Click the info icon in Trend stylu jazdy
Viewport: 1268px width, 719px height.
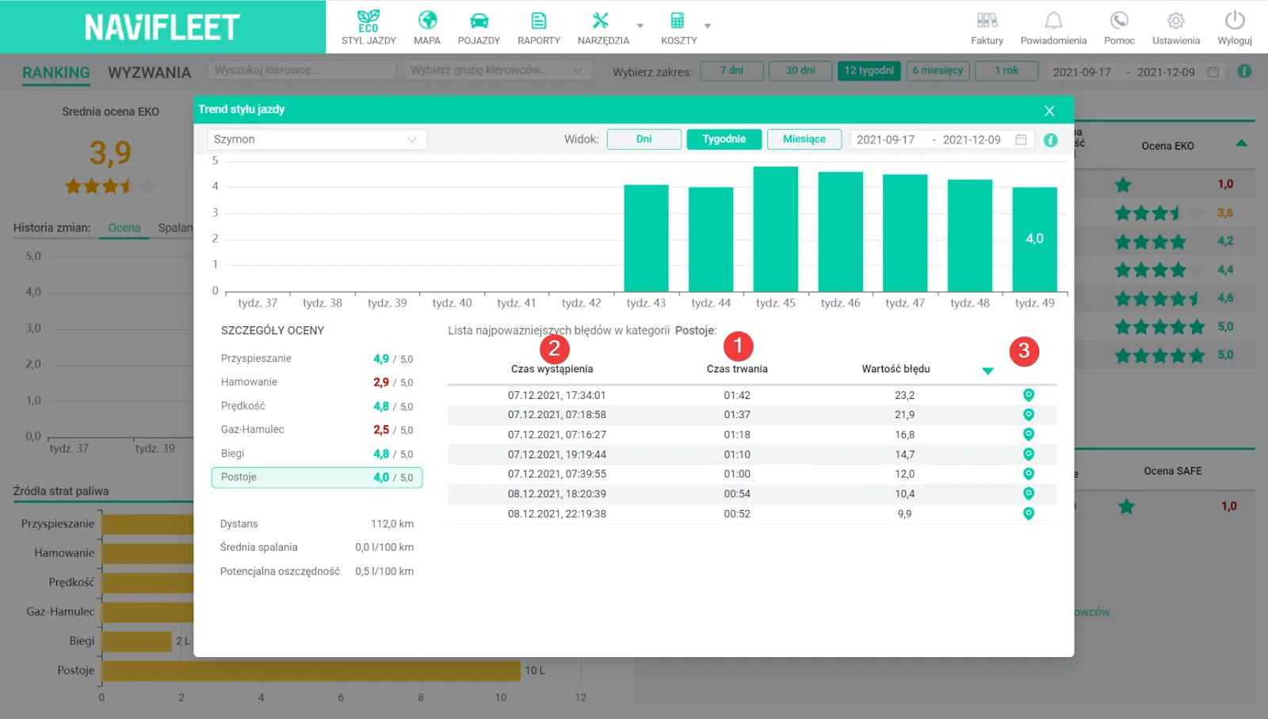pyautogui.click(x=1051, y=140)
